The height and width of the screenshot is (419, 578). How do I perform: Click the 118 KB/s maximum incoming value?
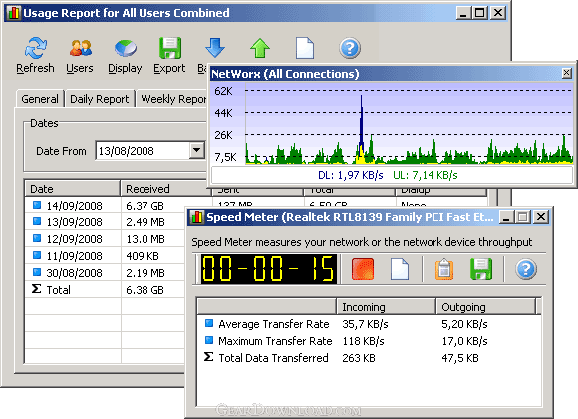(363, 341)
